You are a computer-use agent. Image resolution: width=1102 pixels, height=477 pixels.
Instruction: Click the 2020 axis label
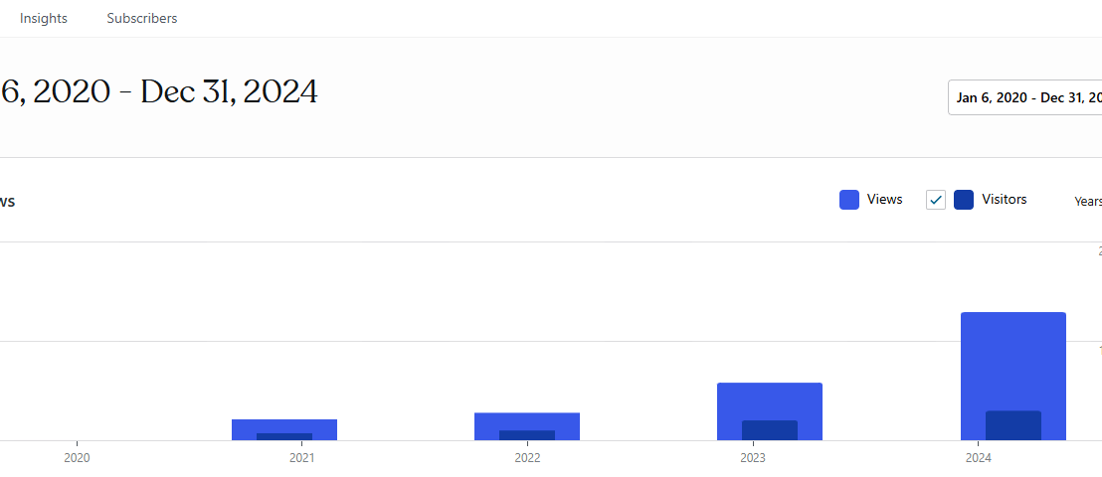77,458
